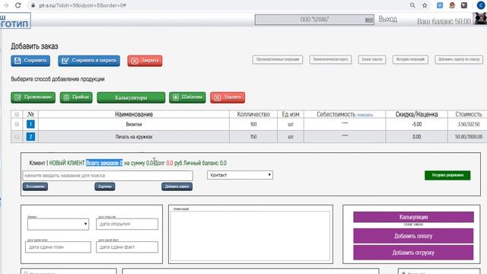The image size is (487, 274).
Task: Open Бланк заказа
Action: (372, 59)
